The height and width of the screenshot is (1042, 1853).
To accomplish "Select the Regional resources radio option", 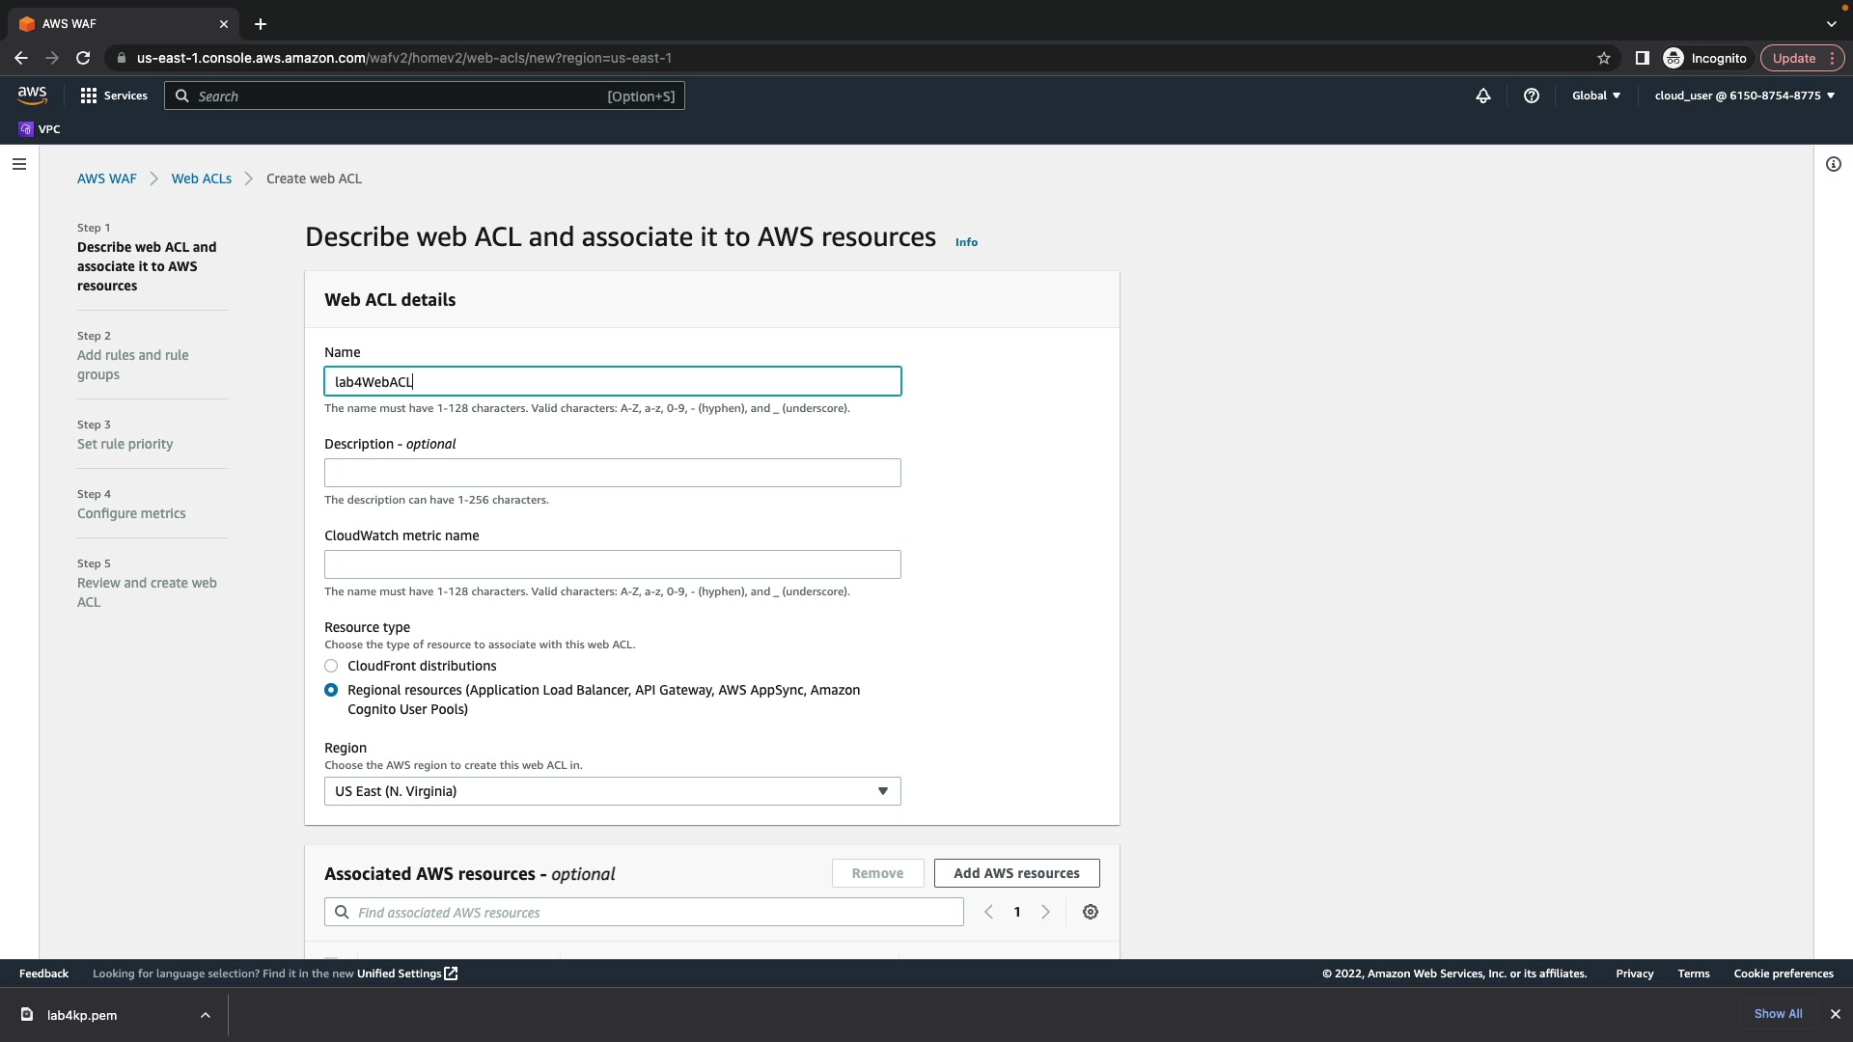I will (331, 690).
